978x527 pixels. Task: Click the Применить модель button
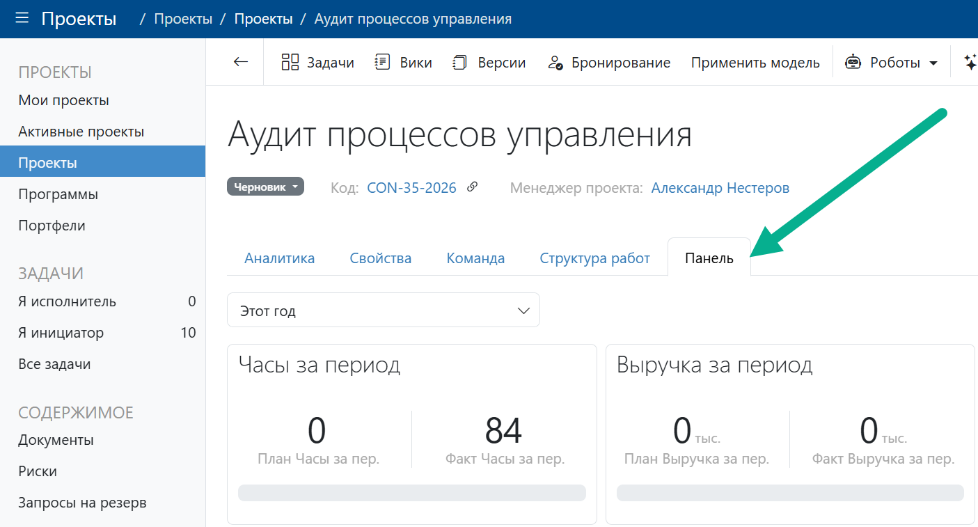pyautogui.click(x=755, y=63)
